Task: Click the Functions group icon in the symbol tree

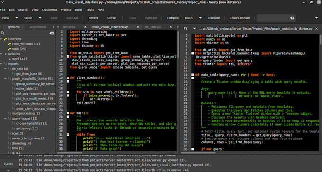Action: (x=5, y=39)
